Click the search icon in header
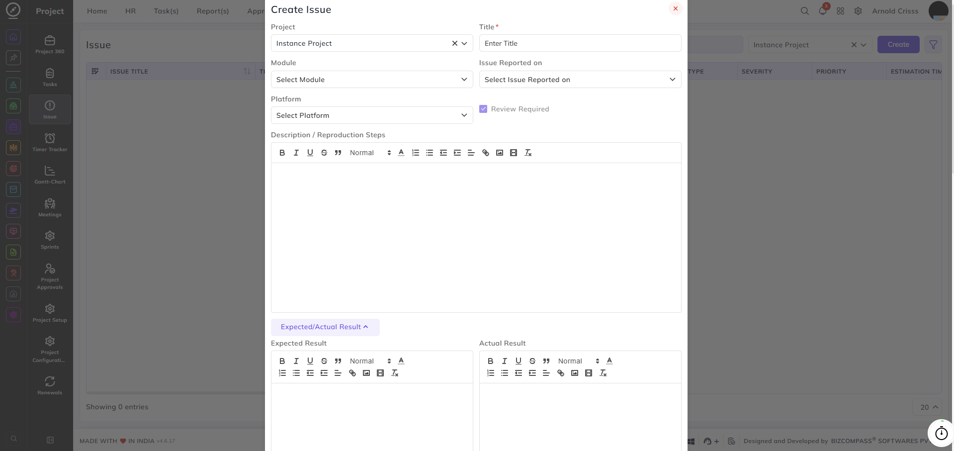954x451 pixels. pyautogui.click(x=804, y=11)
